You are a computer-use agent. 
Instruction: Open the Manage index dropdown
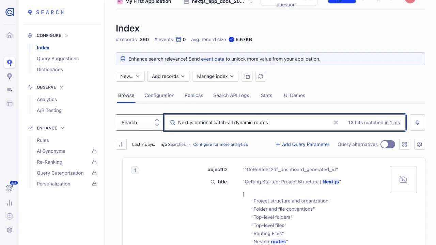(x=216, y=76)
